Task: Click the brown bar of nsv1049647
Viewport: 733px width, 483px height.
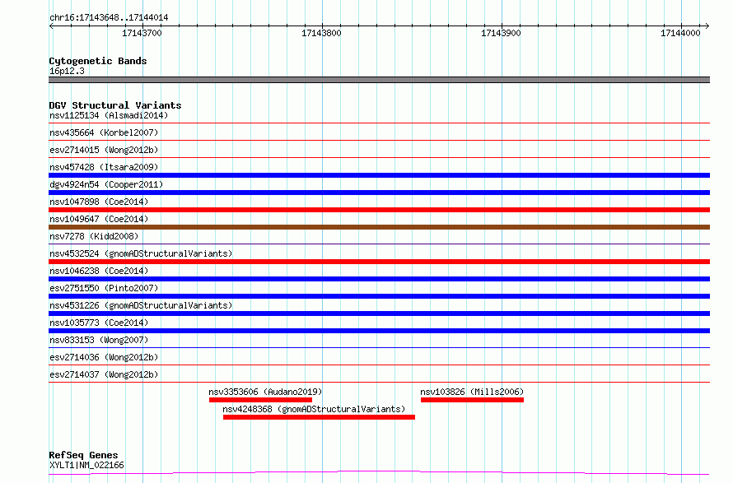Action: [x=379, y=227]
